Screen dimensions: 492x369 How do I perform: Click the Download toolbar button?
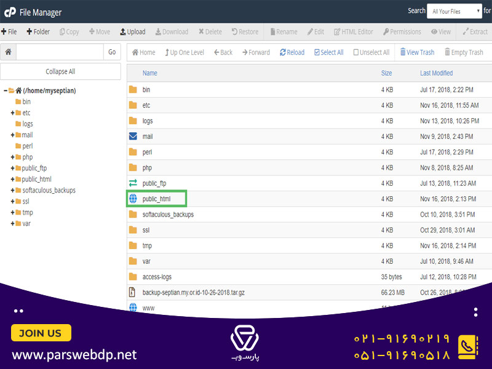click(x=172, y=32)
